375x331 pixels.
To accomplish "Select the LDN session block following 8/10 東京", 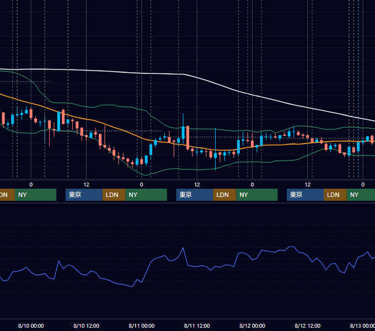I will pos(114,195).
